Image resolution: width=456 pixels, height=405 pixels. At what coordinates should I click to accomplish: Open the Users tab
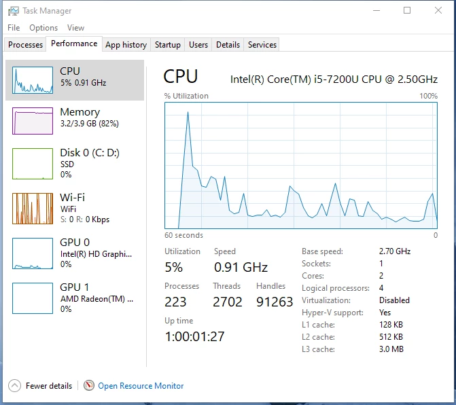click(x=198, y=44)
